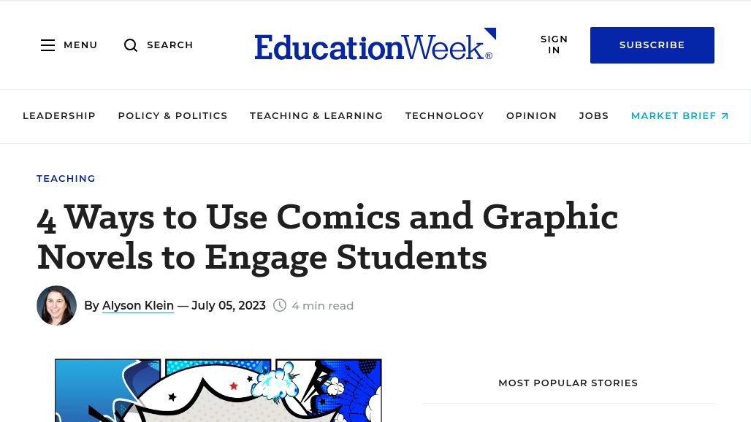The image size is (751, 422).
Task: Click the Sign In link
Action: pyautogui.click(x=554, y=45)
